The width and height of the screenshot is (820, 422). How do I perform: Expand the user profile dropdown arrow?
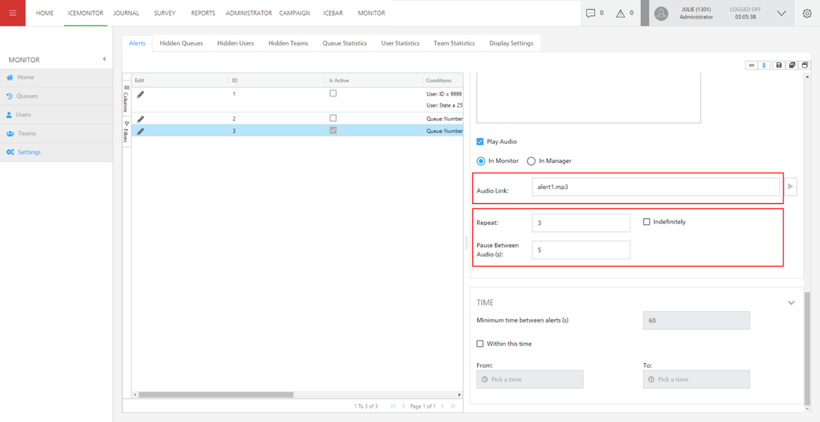781,13
